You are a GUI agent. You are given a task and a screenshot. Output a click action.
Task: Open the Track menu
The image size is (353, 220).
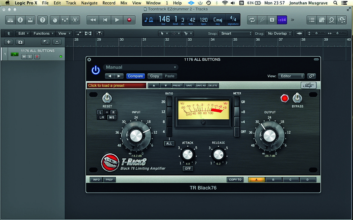tap(71, 3)
